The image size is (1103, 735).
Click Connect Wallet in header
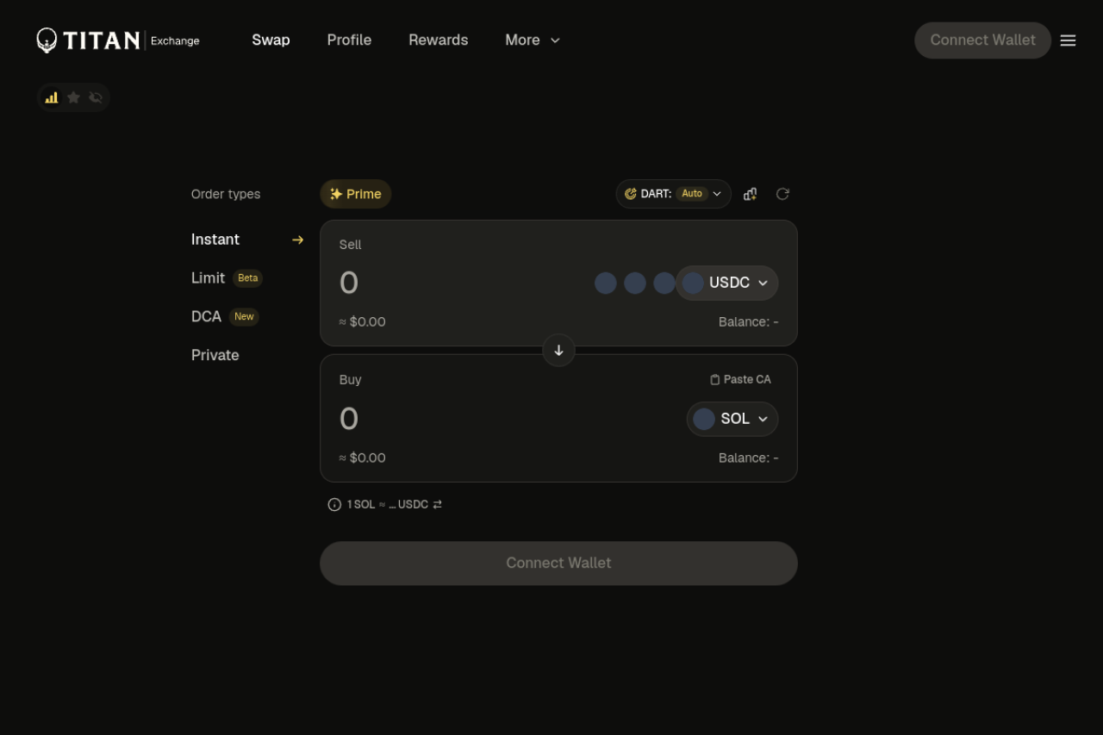click(x=982, y=40)
